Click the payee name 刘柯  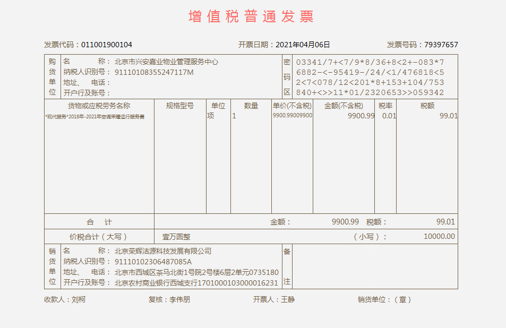point(79,299)
